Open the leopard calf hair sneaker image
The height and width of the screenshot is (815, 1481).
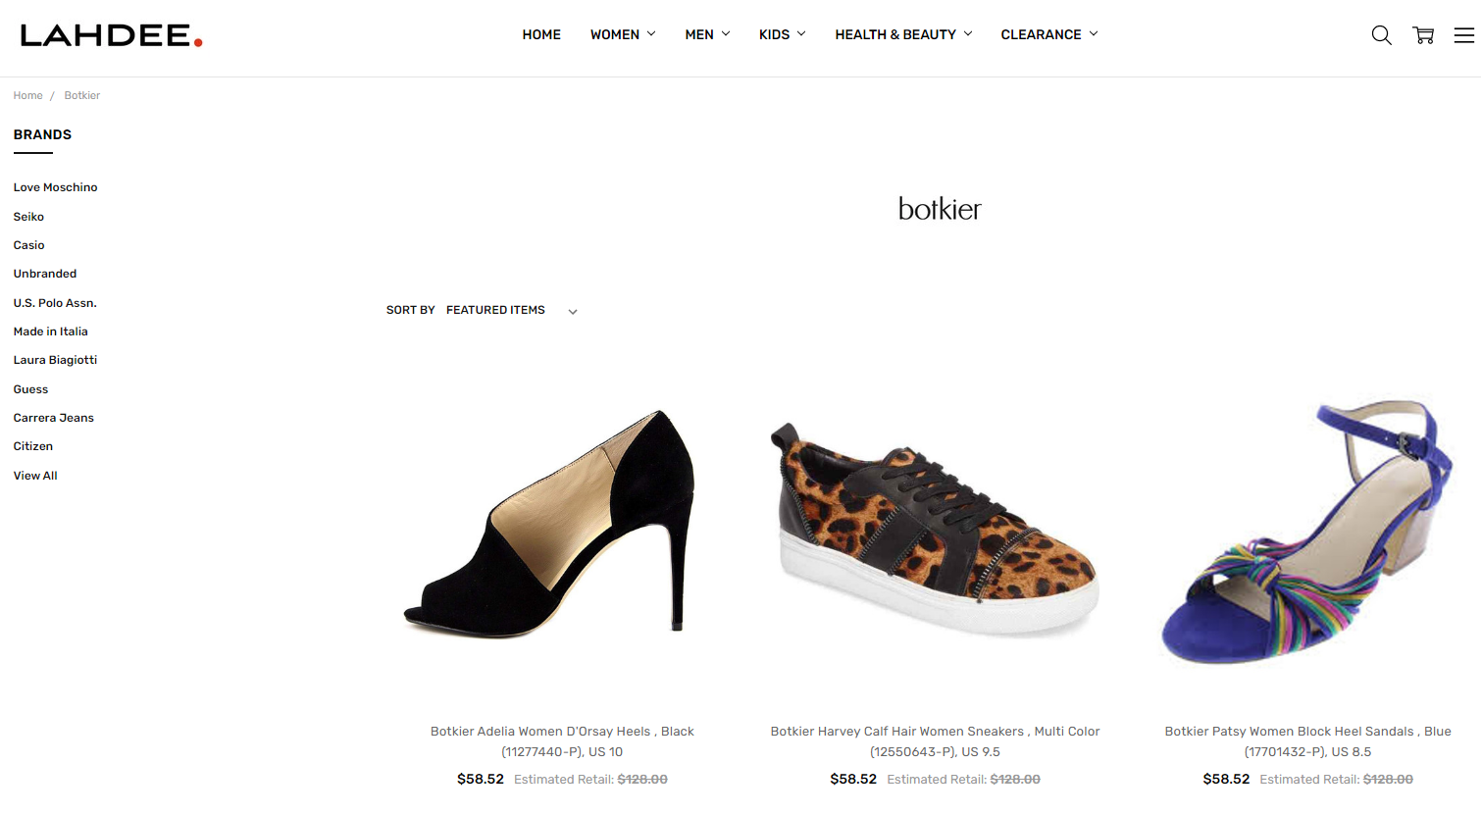pyautogui.click(x=935, y=527)
